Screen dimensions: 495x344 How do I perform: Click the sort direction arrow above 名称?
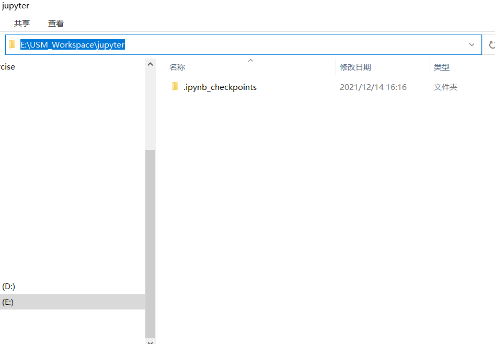point(251,60)
